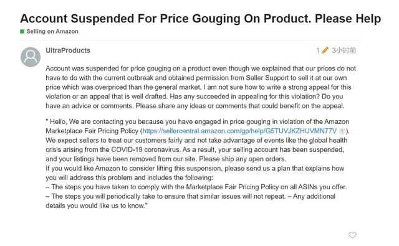
Task: Click the UltraProducts user avatar
Action: click(x=31, y=57)
